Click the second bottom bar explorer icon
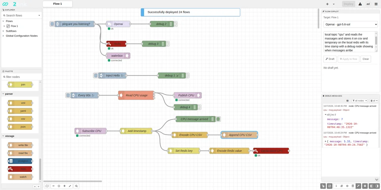The width and height of the screenshot is (381, 190). [x=329, y=186]
